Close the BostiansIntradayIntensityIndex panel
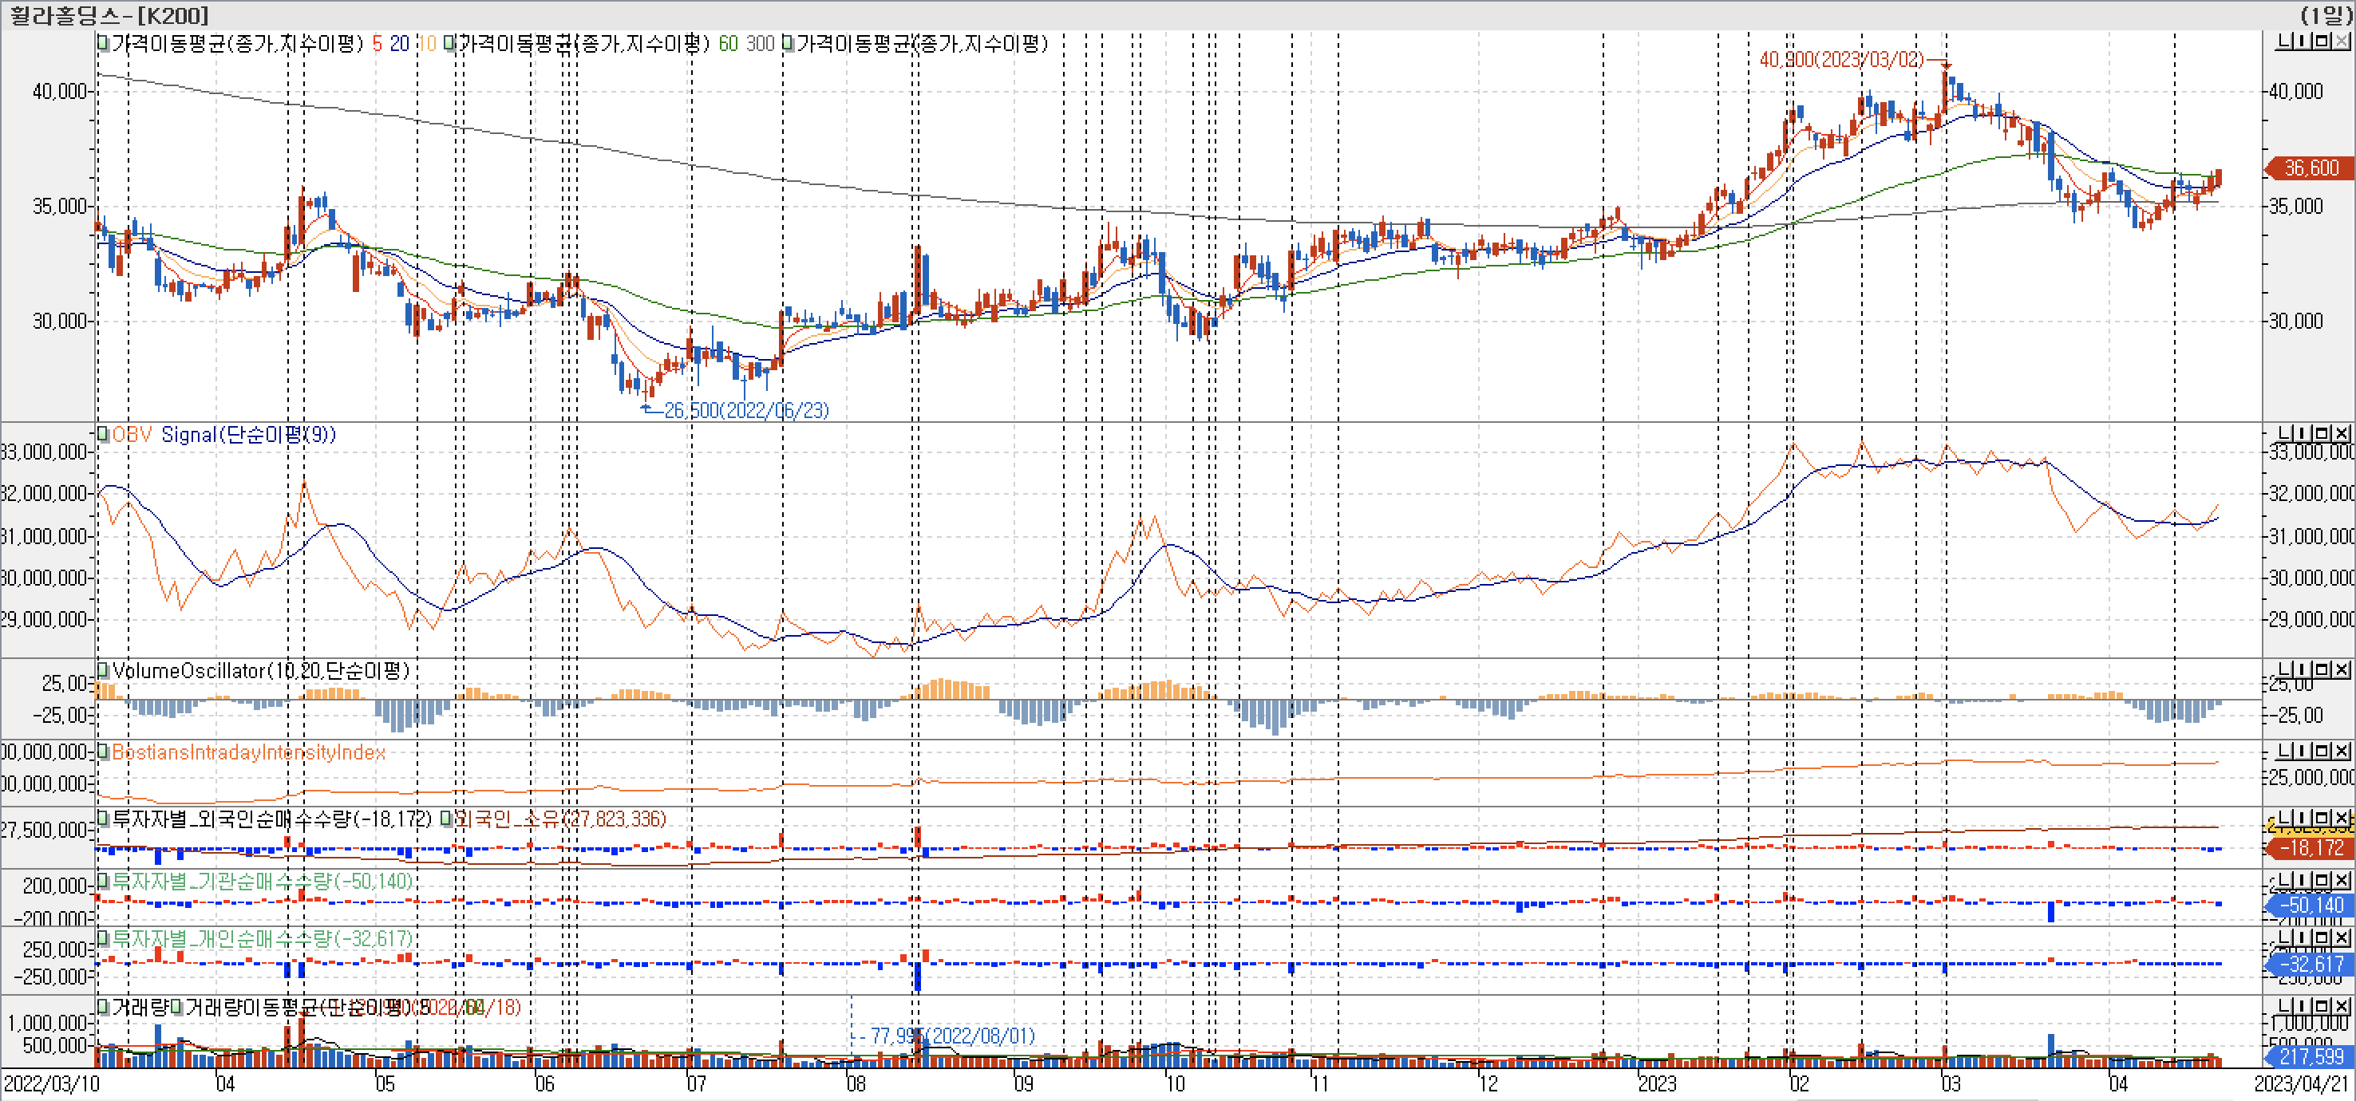Screen dimensions: 2356x1101 (x=2342, y=751)
